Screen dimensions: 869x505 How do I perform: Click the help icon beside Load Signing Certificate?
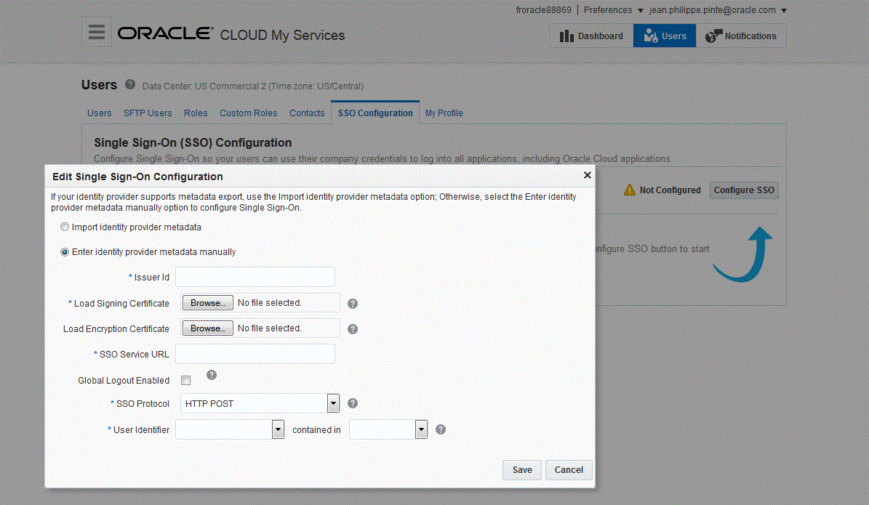(x=352, y=303)
